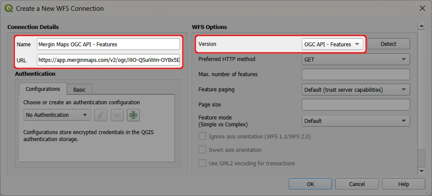Open the Feature mode dropdown
The image size is (432, 196).
pyautogui.click(x=356, y=121)
